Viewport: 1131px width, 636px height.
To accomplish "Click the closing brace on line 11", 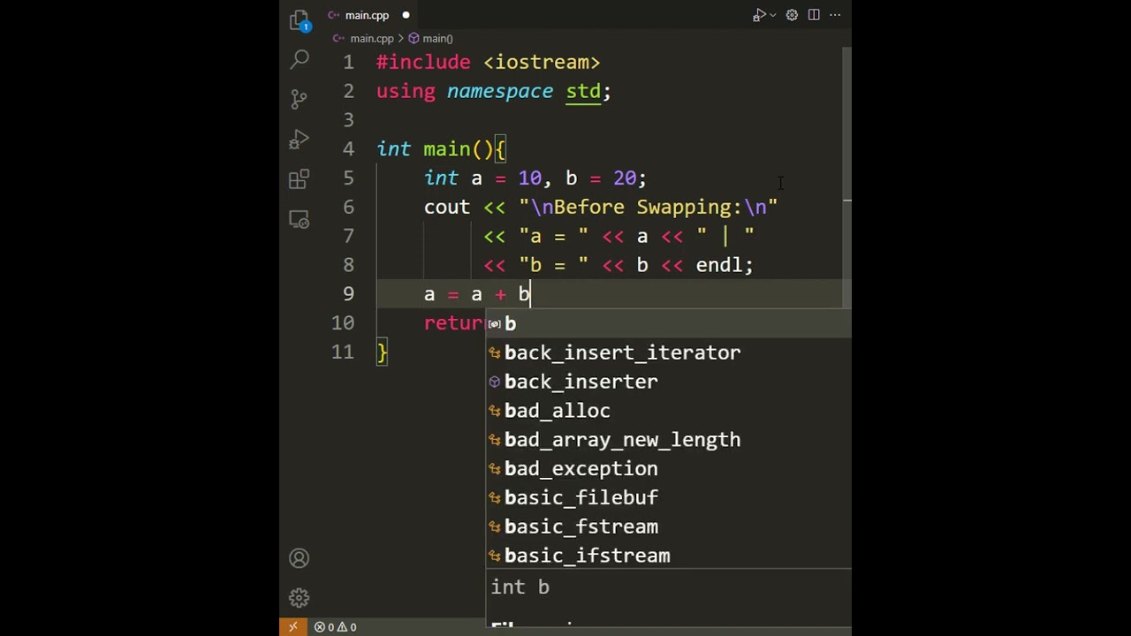I will [382, 353].
